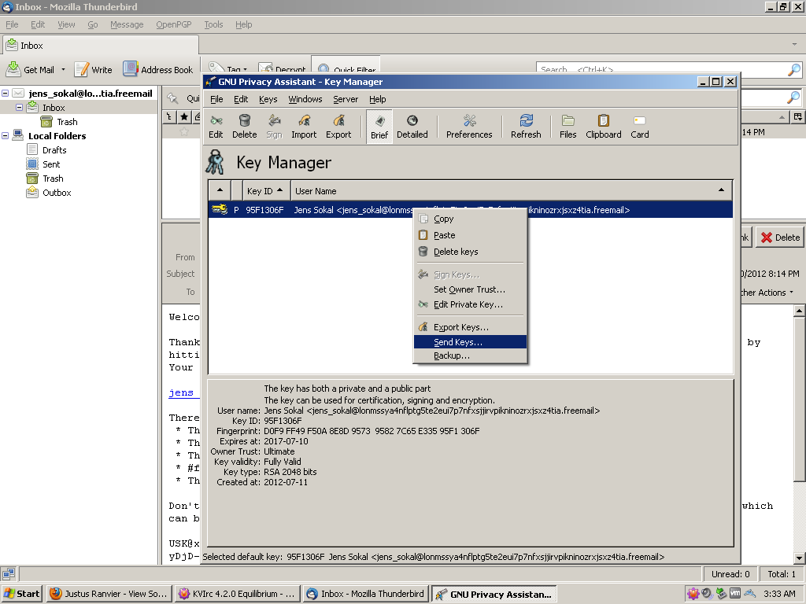Click the status bar online icon
The image size is (806, 604).
point(8,573)
